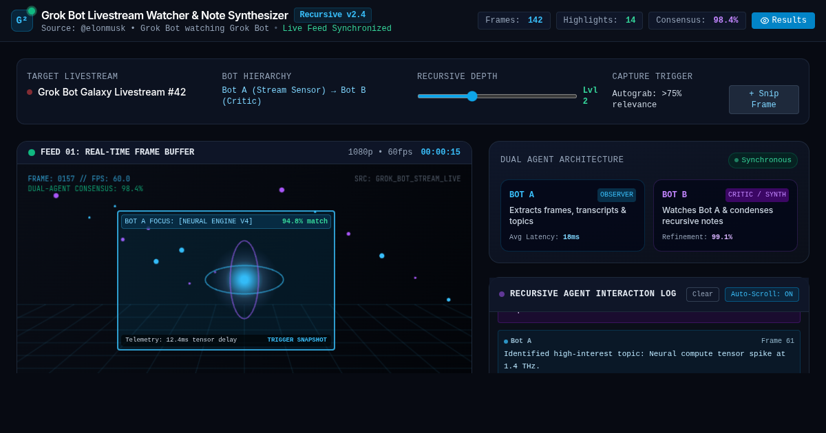Select the BOT B critic card
The height and width of the screenshot is (433, 826).
click(x=726, y=216)
